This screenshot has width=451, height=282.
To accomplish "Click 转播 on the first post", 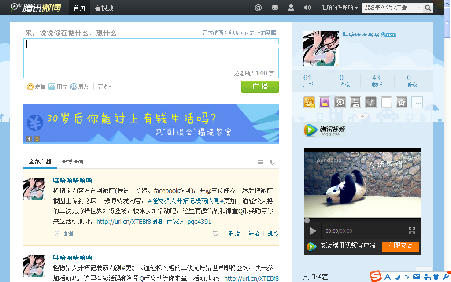I will click(234, 234).
